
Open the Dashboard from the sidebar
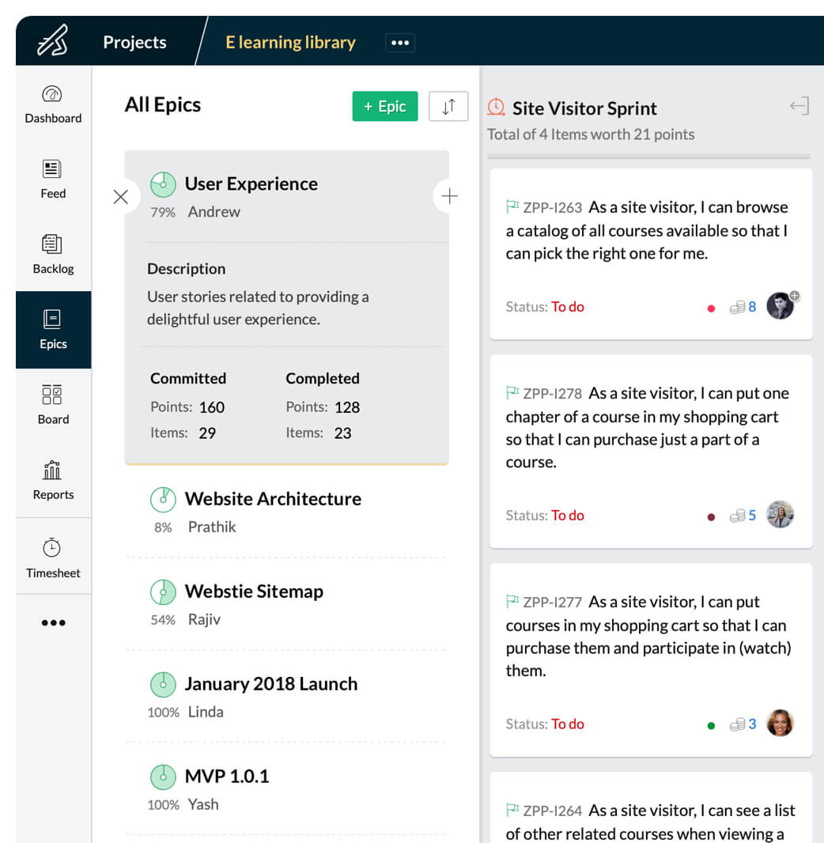53,105
